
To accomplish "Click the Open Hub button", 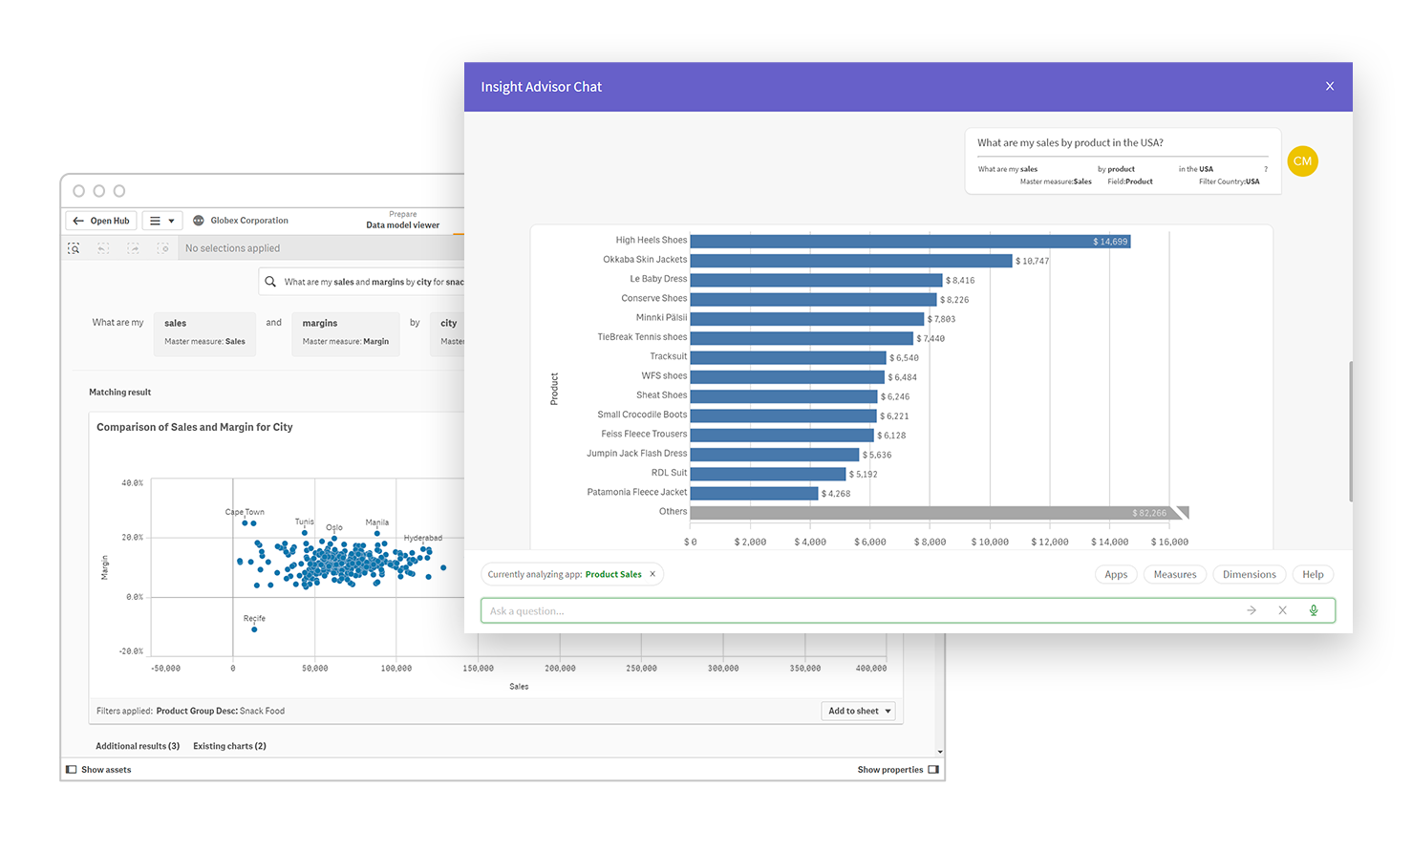I will tap(99, 220).
